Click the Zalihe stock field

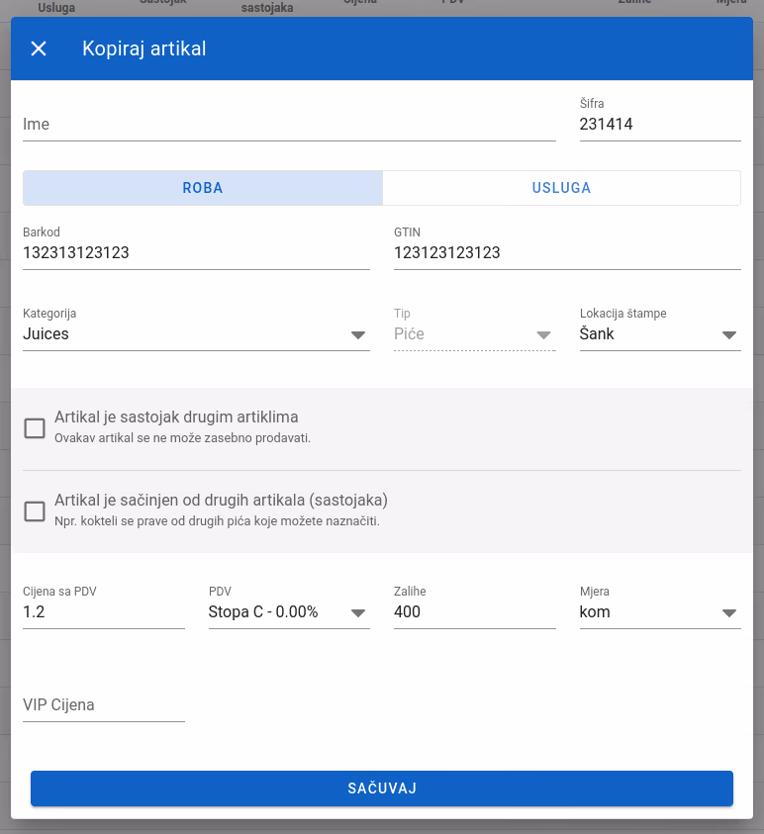pos(475,612)
